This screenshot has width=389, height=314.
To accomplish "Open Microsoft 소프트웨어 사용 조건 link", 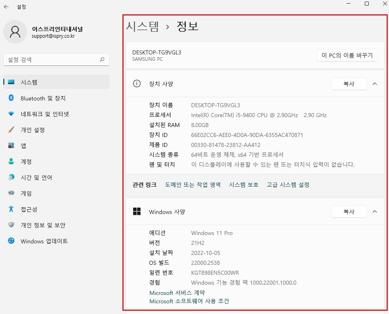I will pos(189,301).
